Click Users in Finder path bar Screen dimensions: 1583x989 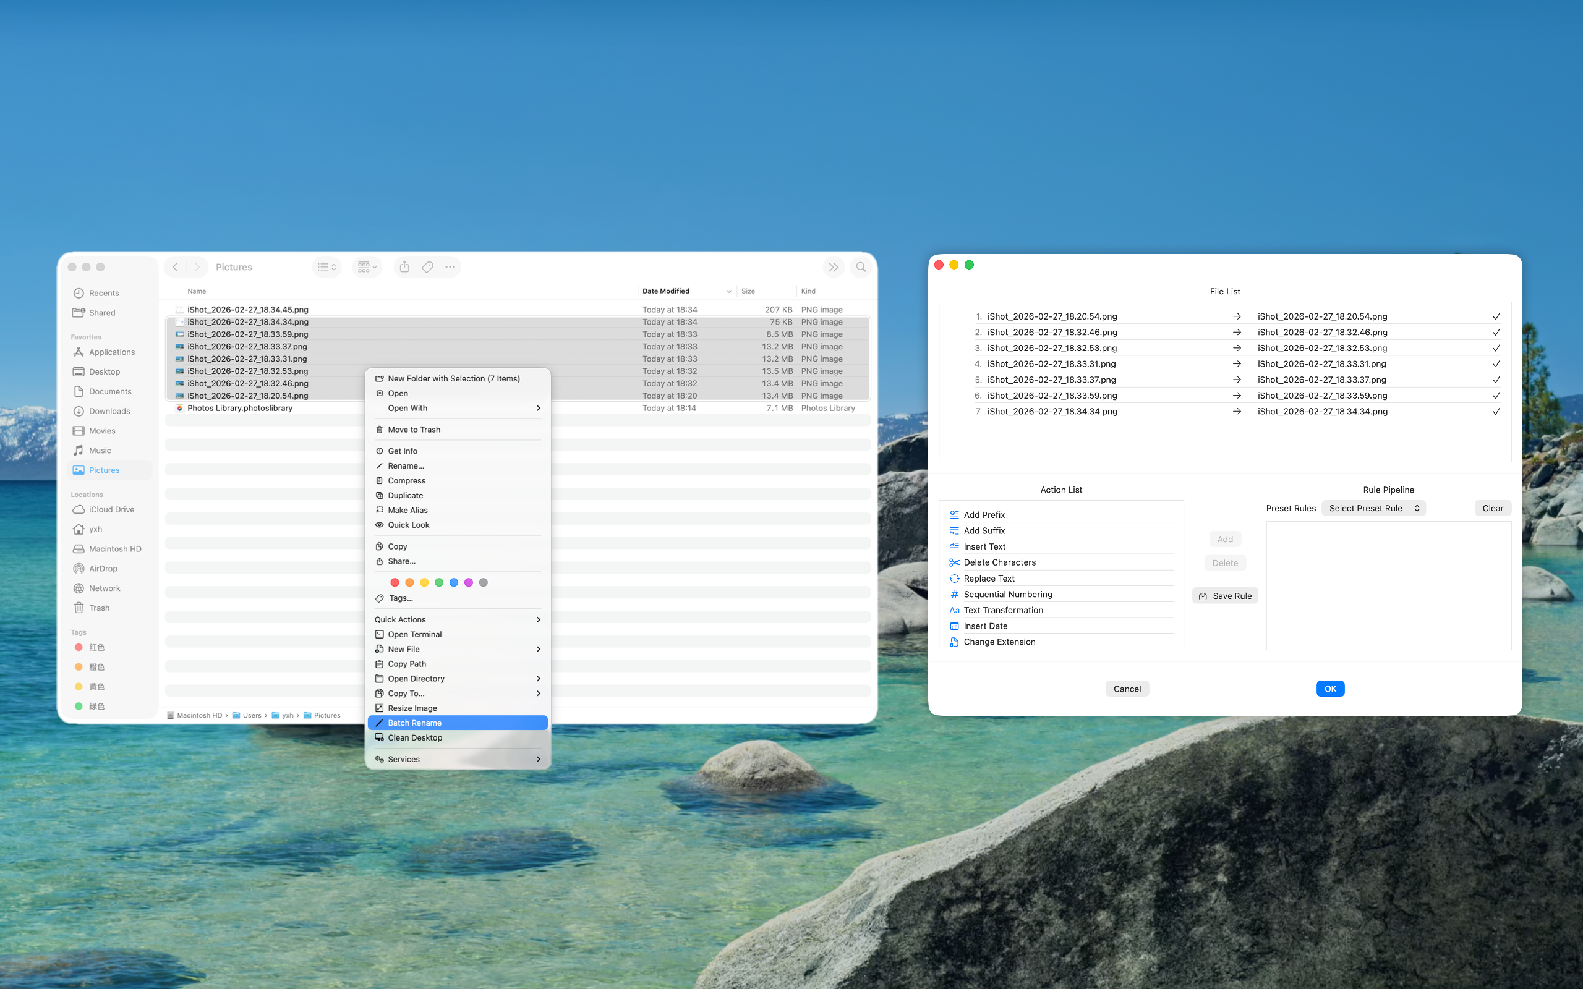coord(247,715)
